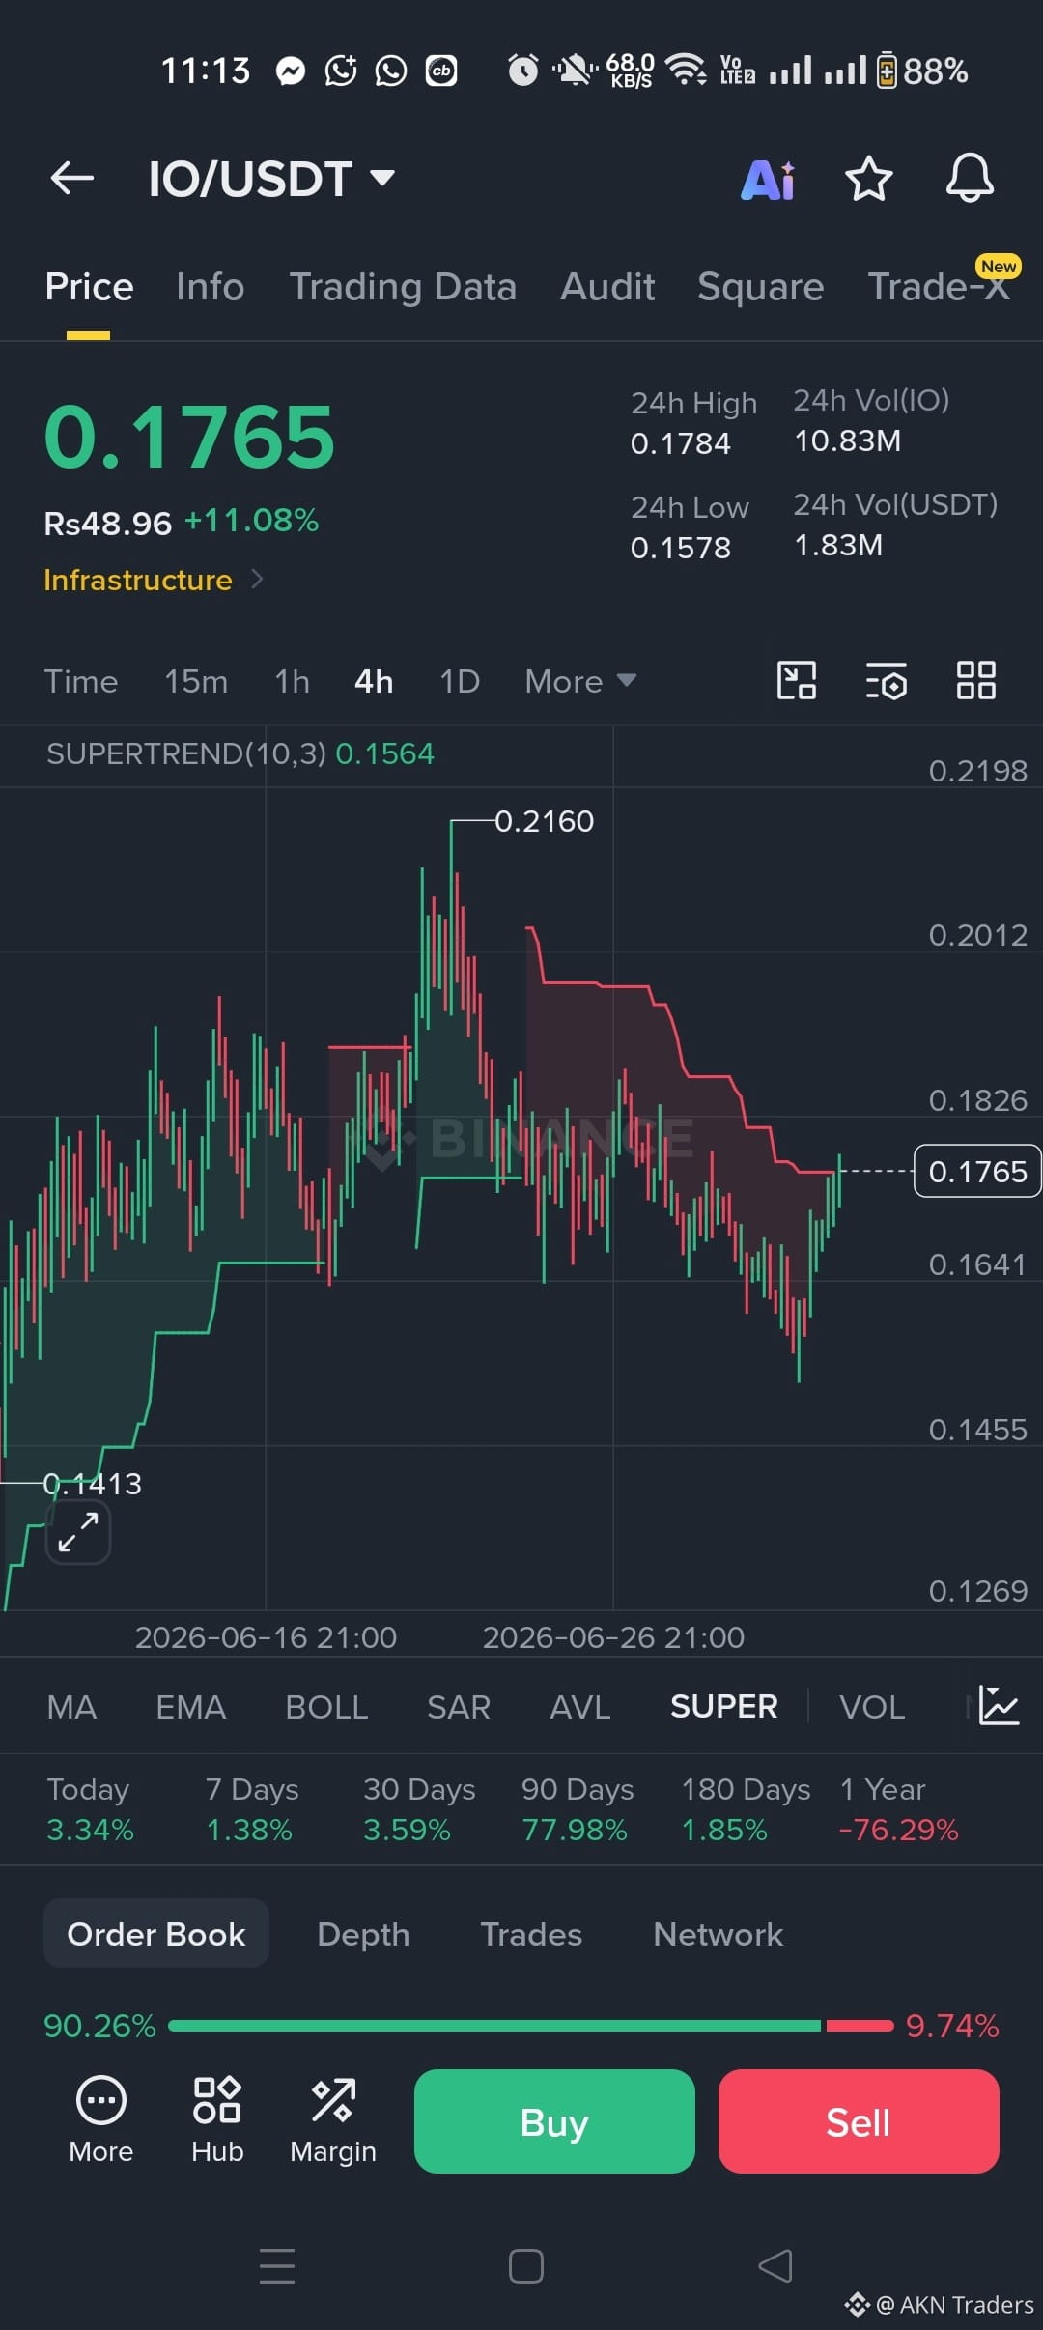Open chart indicator settings icon
The width and height of the screenshot is (1043, 2330).
[886, 680]
